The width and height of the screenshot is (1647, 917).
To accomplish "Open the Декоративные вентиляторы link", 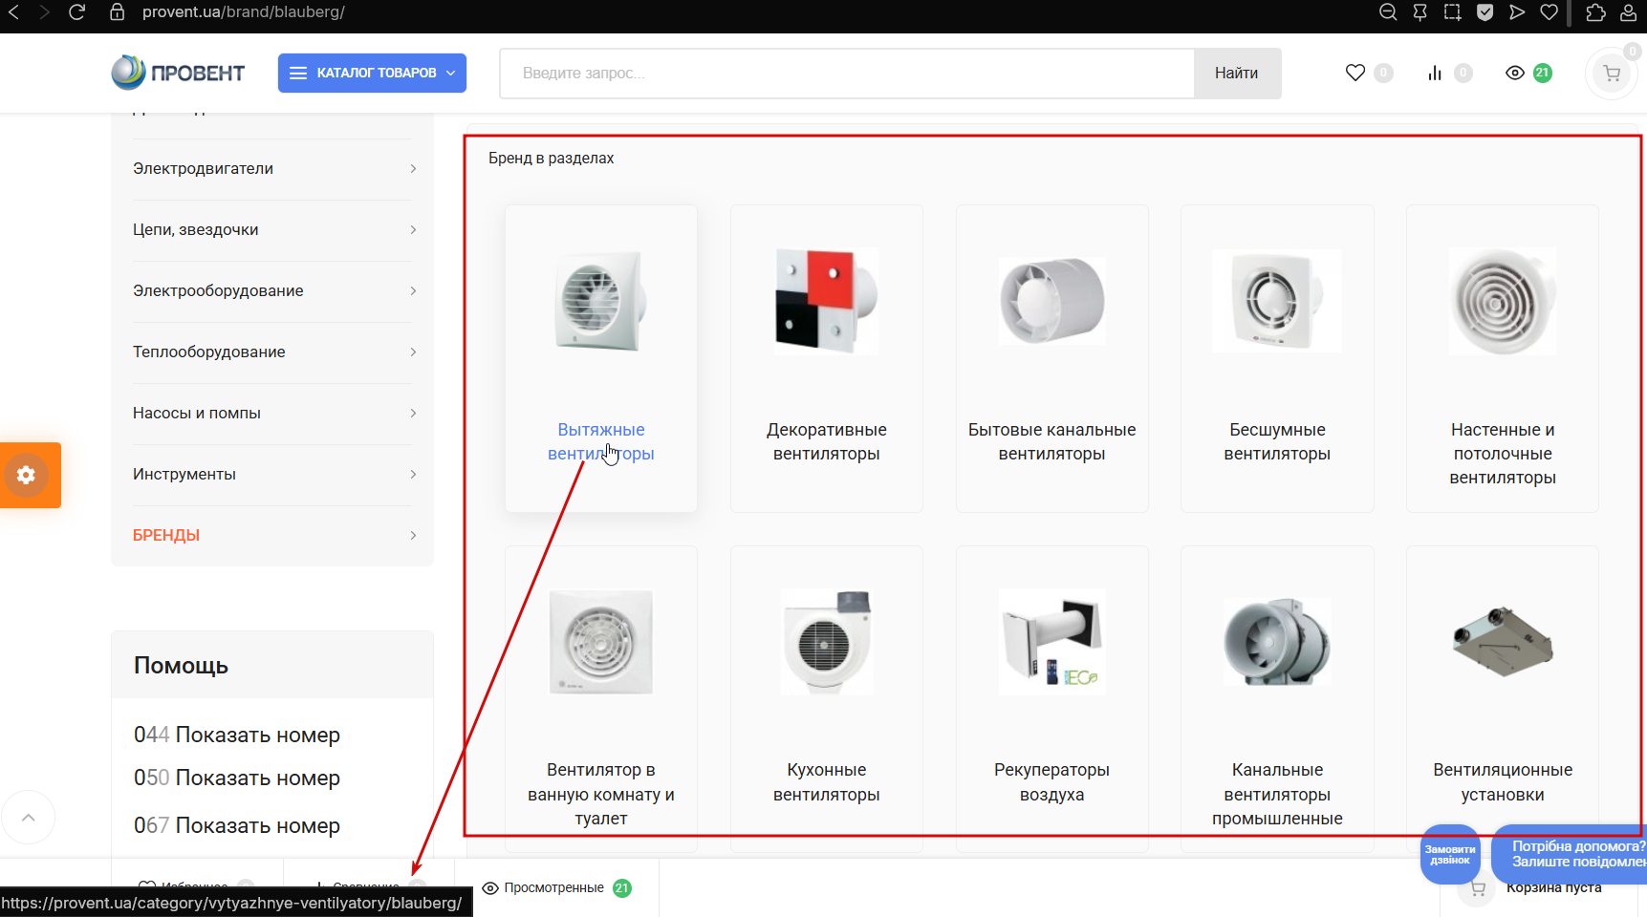I will (x=827, y=442).
